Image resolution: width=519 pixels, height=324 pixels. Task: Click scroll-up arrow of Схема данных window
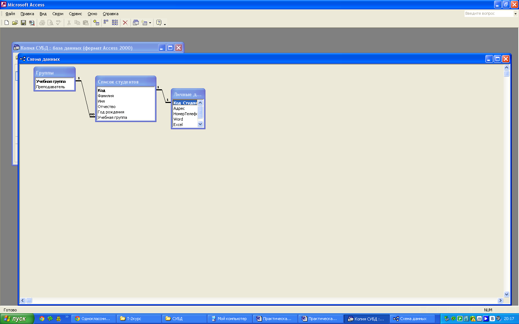[x=506, y=67]
